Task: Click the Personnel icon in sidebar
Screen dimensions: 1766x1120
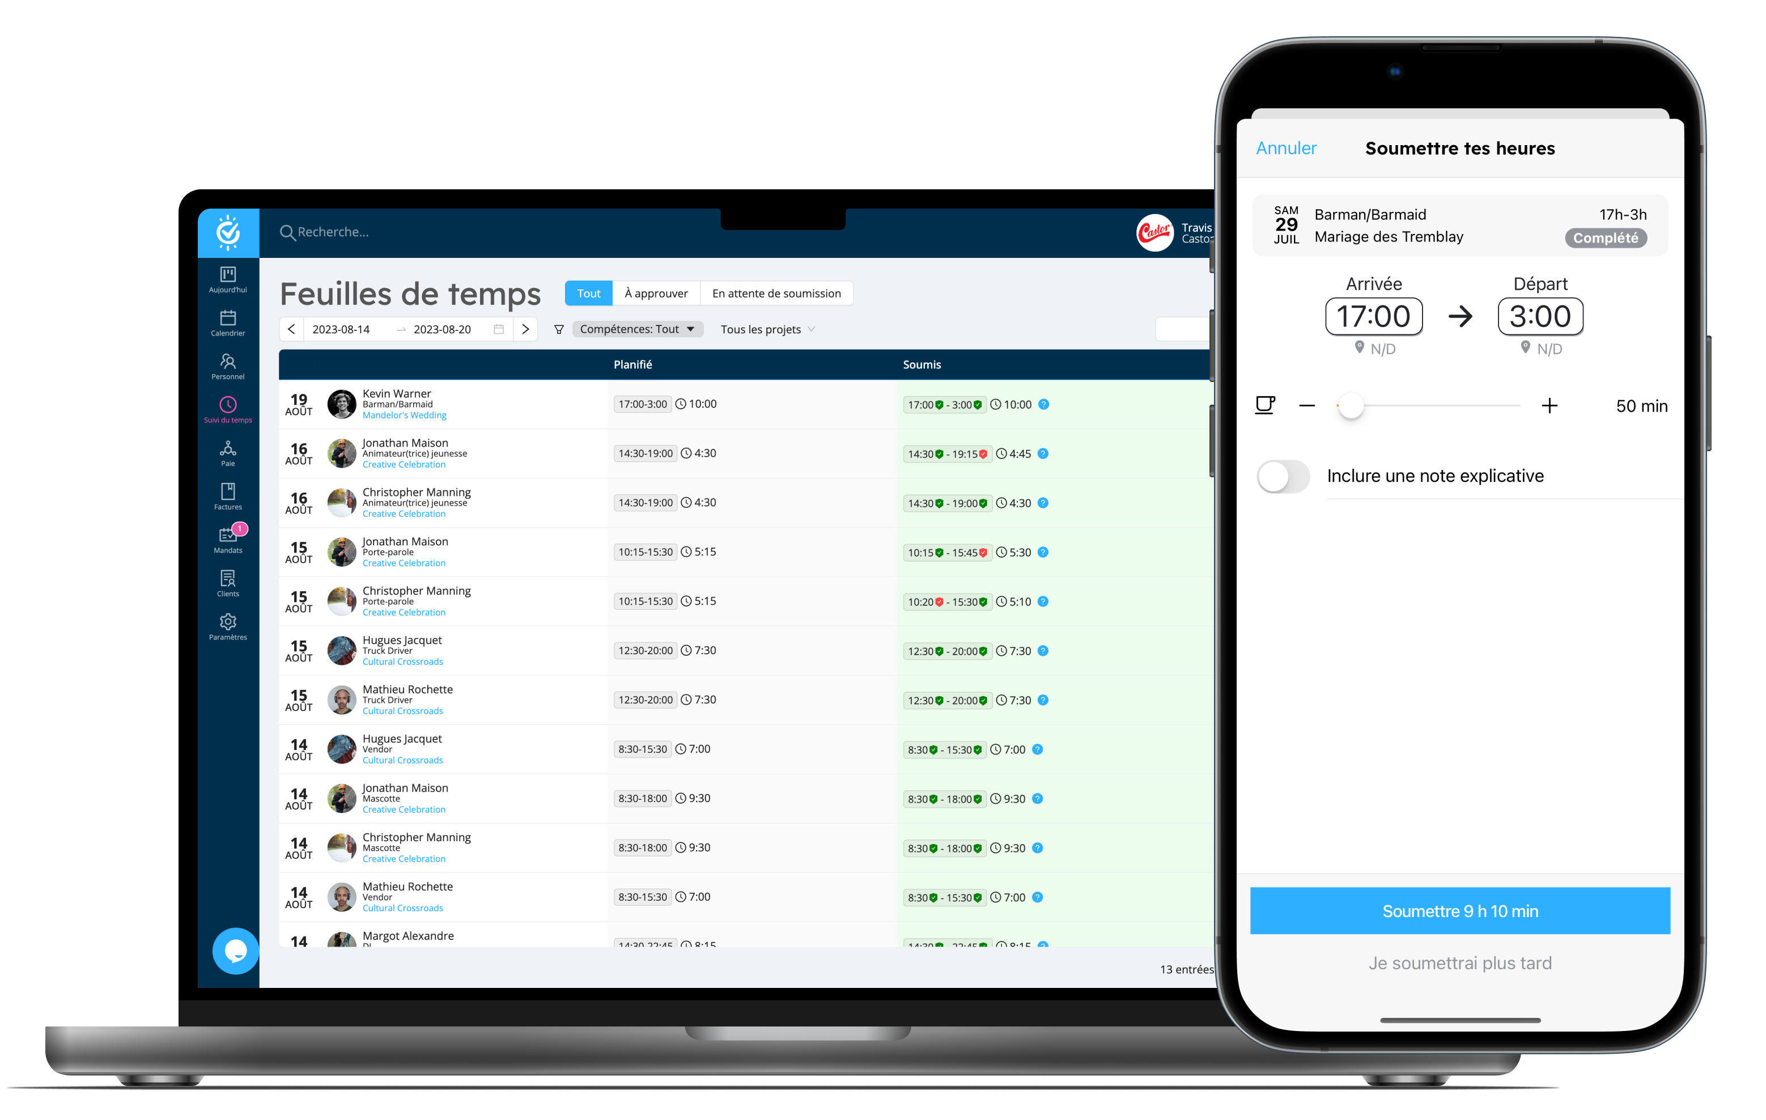Action: tap(229, 364)
